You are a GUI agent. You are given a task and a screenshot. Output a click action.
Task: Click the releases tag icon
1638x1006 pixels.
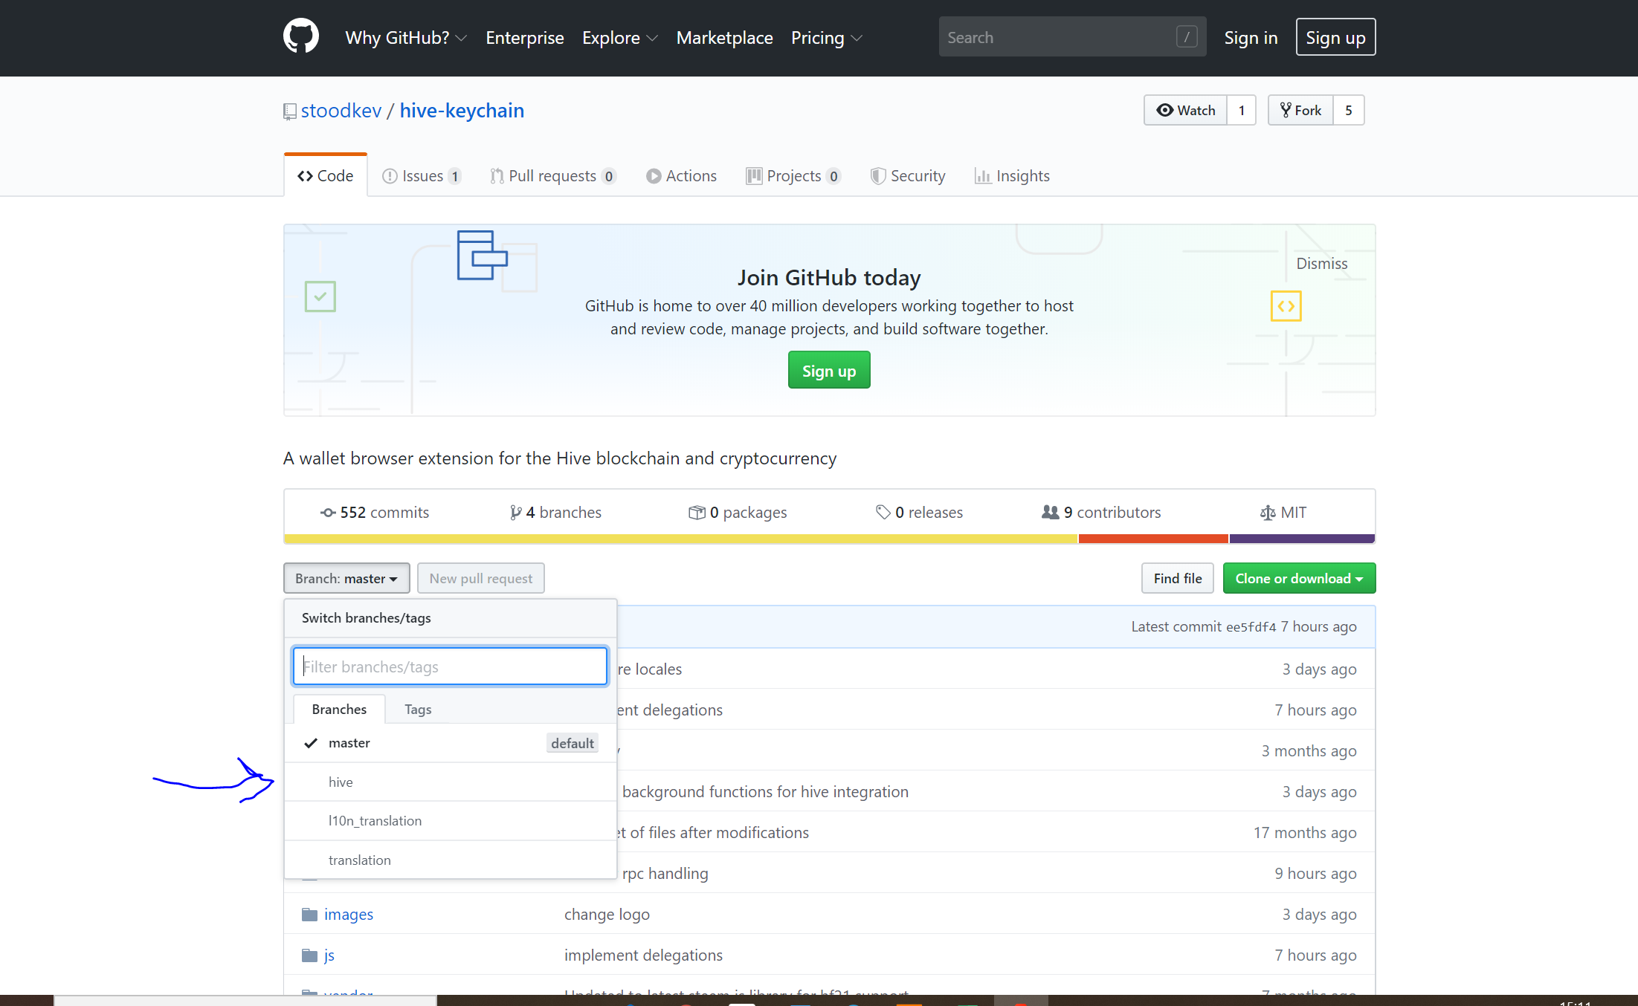[883, 513]
